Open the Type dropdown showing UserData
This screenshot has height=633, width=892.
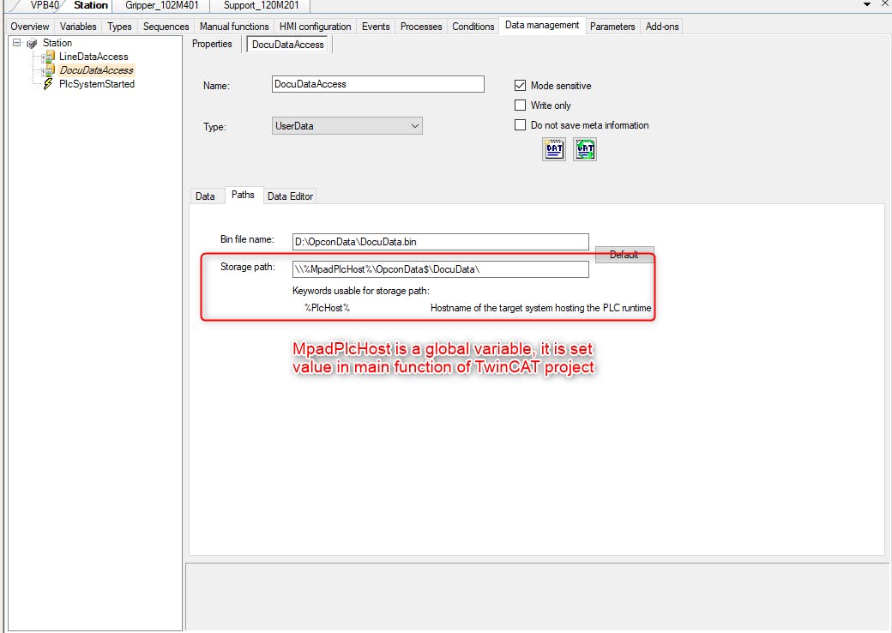click(347, 126)
